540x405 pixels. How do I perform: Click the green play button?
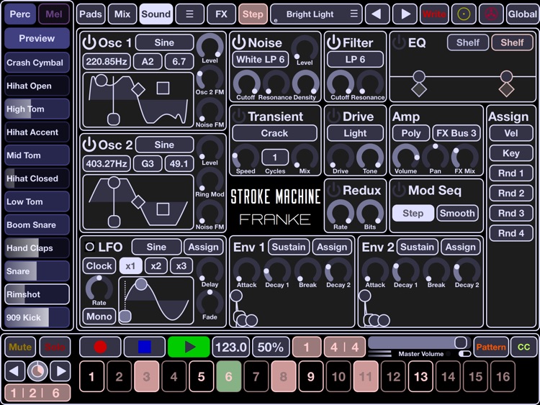189,347
